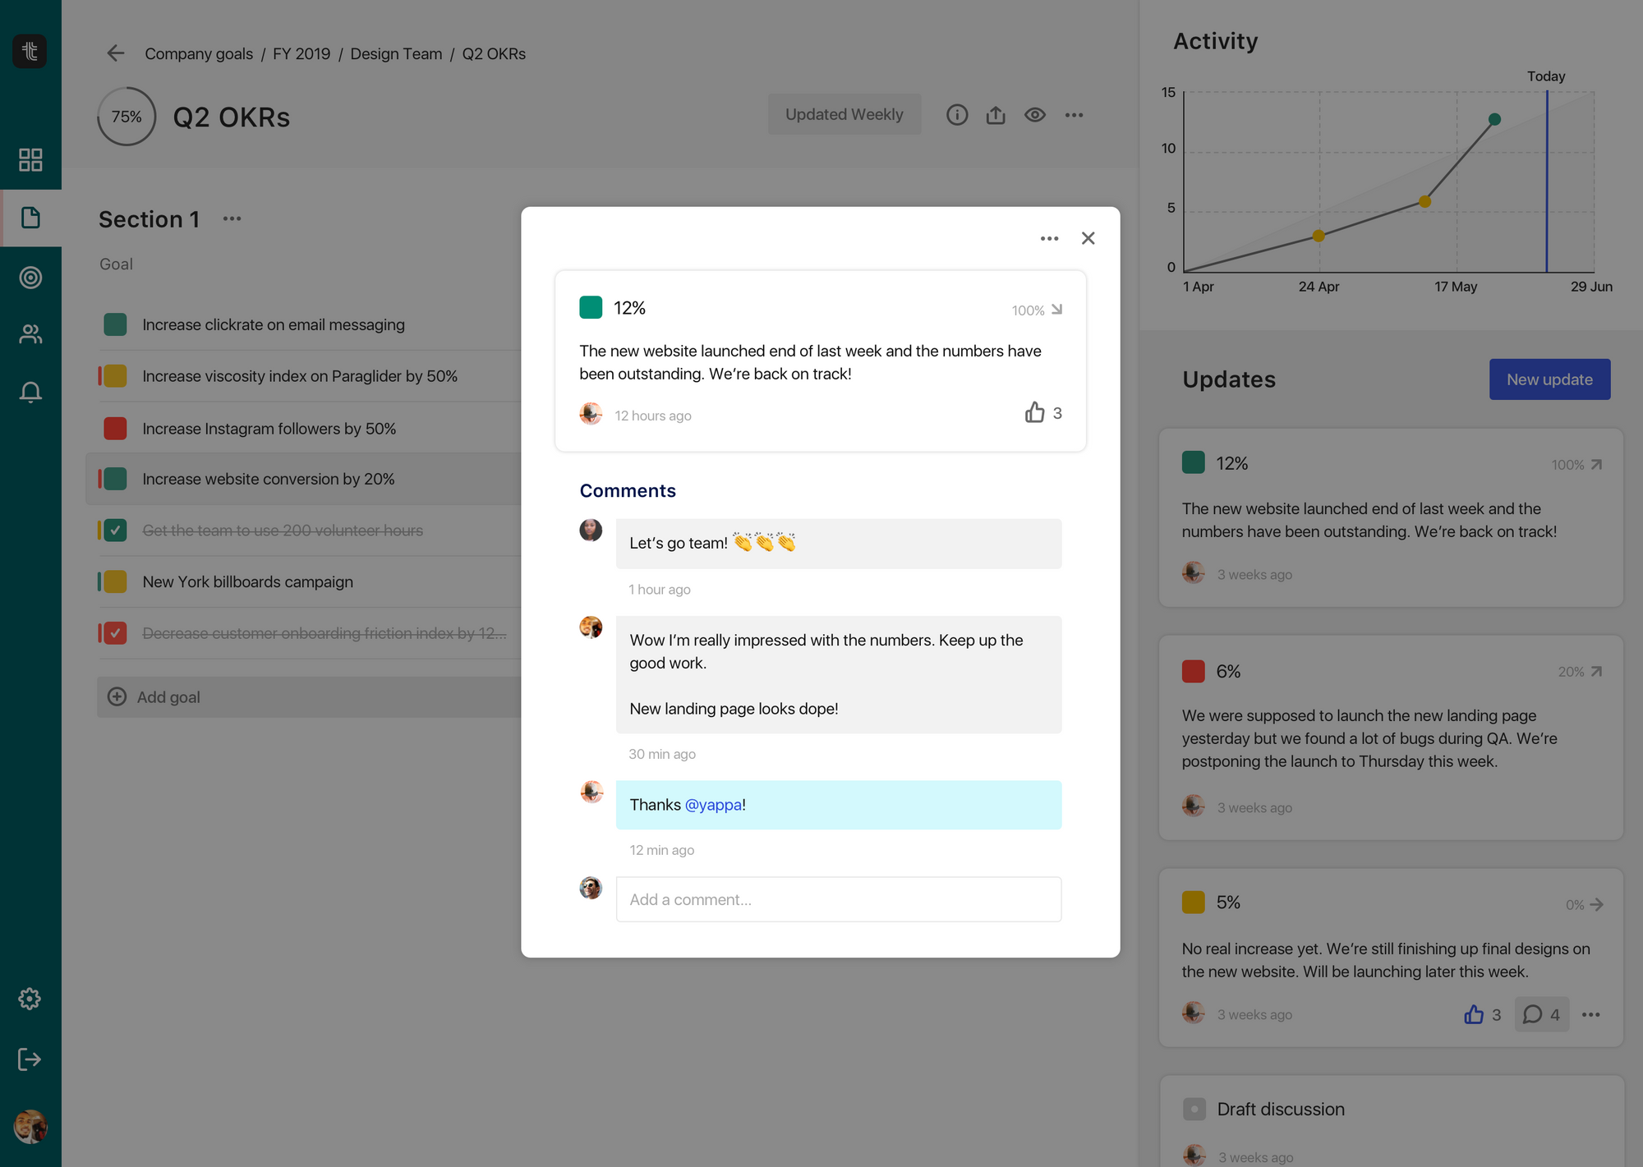Click the info icon next to Updated Weekly
This screenshot has height=1167, width=1643.
click(x=957, y=115)
